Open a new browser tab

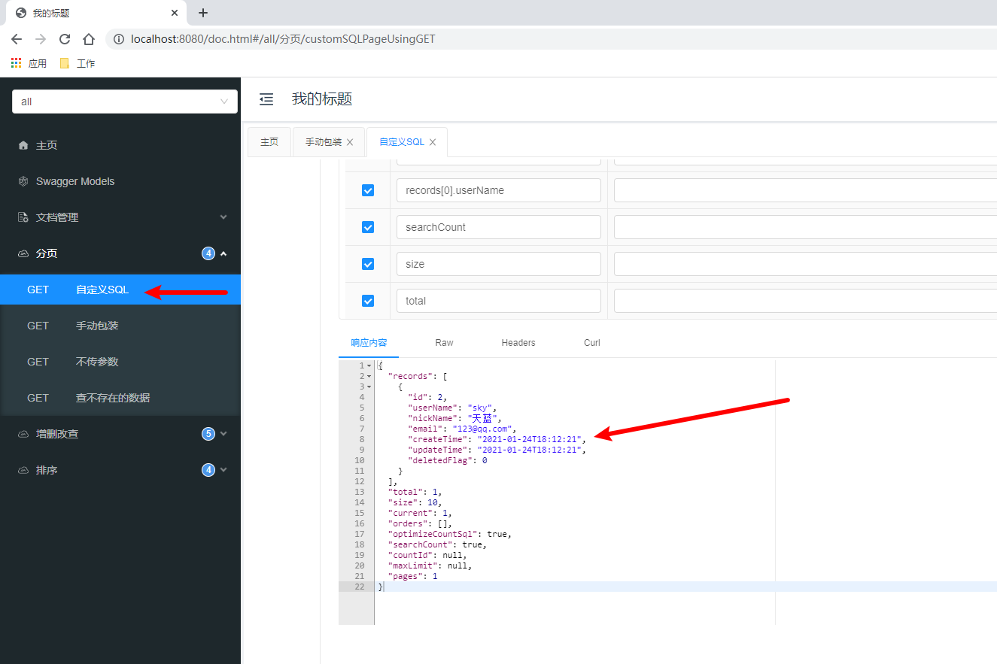pos(203,13)
